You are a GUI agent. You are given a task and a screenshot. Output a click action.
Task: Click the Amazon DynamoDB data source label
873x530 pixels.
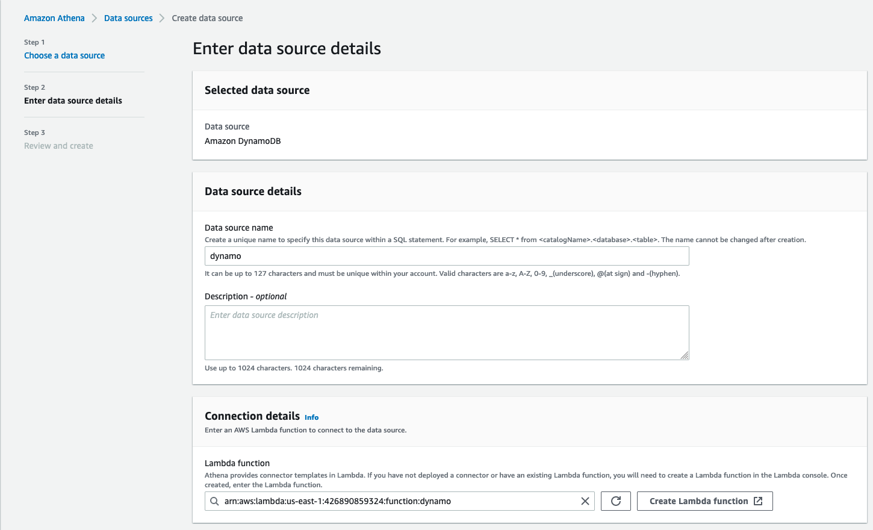click(x=242, y=141)
